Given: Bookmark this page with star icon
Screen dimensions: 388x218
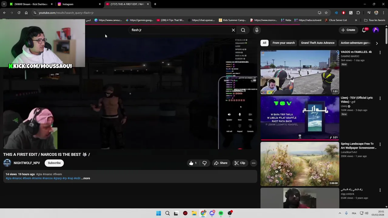Looking at the screenshot, I should click(x=326, y=13).
